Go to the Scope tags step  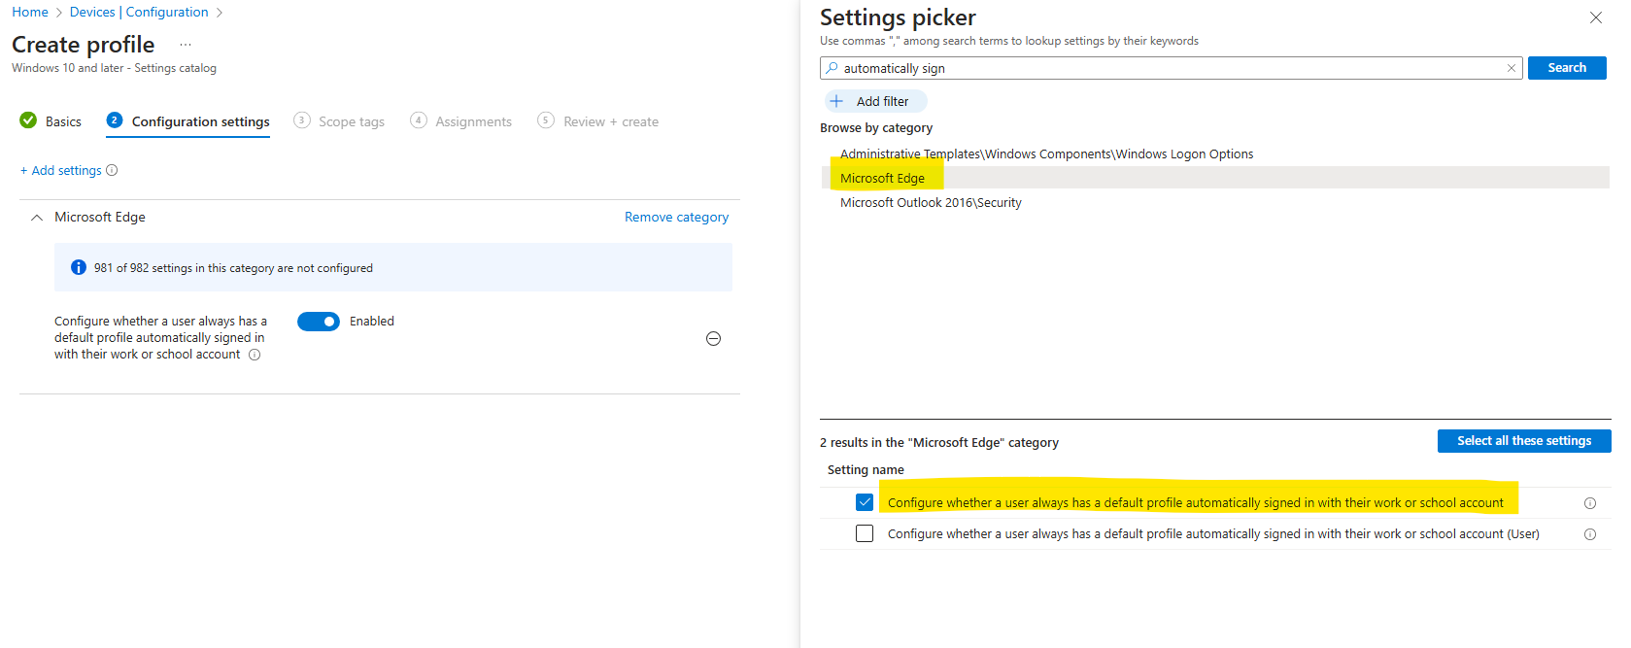pyautogui.click(x=339, y=121)
